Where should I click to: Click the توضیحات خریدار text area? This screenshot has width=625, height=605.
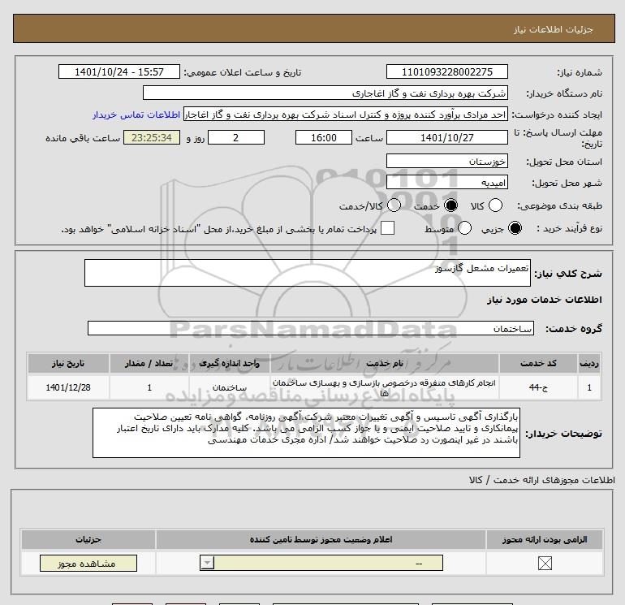(306, 433)
